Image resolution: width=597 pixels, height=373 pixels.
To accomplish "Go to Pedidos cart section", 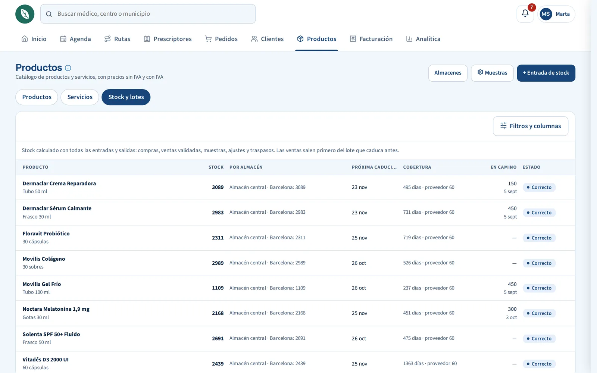I will pos(221,39).
